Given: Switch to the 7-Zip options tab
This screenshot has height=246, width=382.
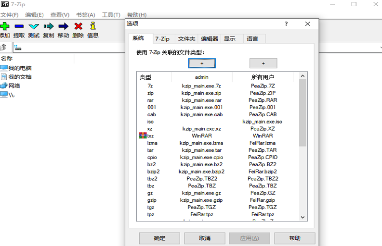Looking at the screenshot, I should [x=162, y=39].
